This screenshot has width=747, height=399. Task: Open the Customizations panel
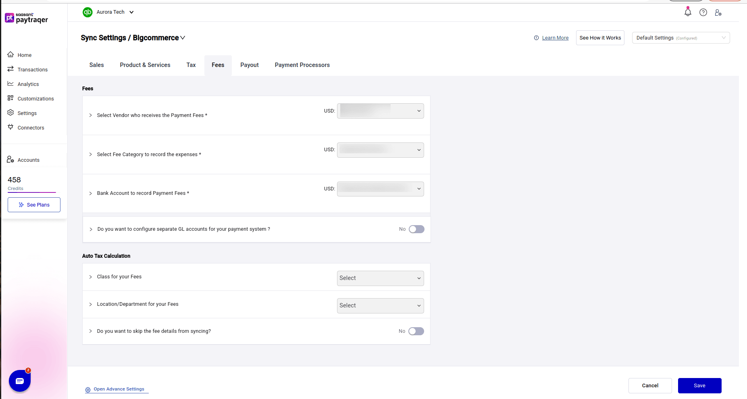[35, 98]
